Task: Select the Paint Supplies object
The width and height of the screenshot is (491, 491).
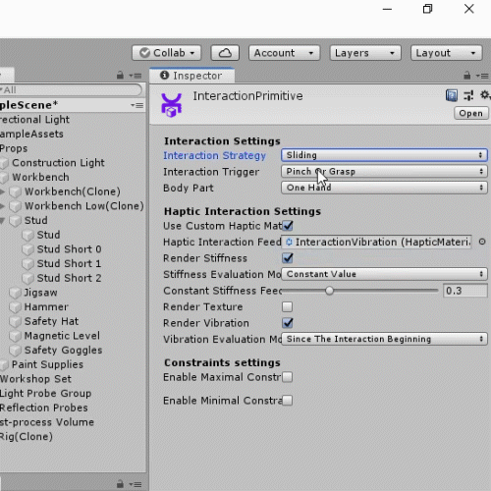Action: pyautogui.click(x=47, y=364)
